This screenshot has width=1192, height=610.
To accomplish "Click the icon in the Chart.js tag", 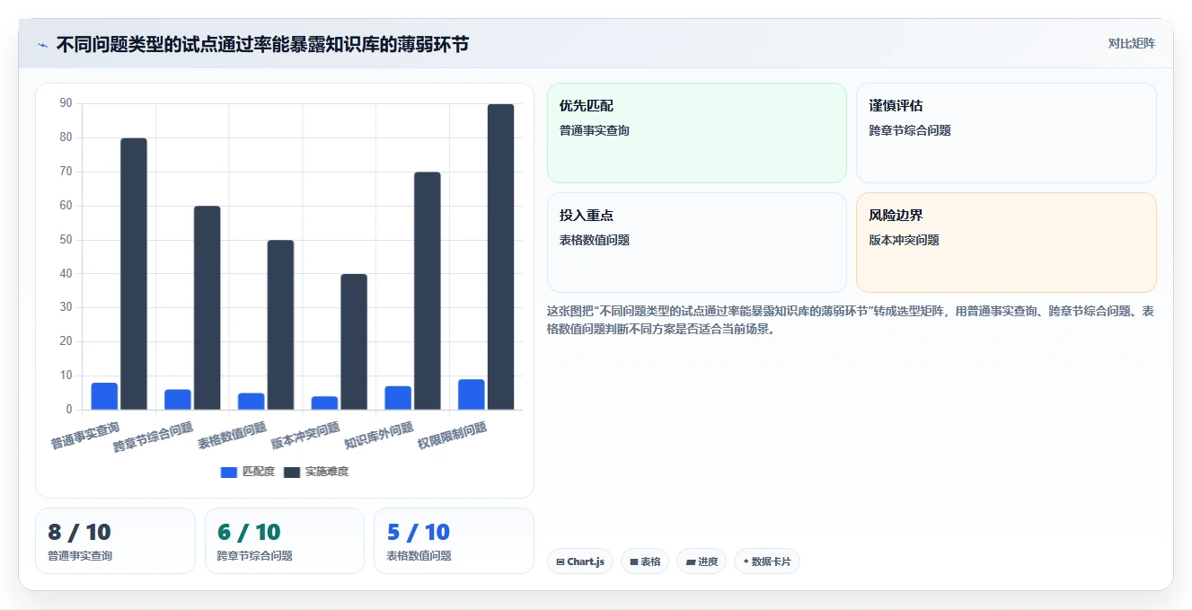I will [x=561, y=562].
